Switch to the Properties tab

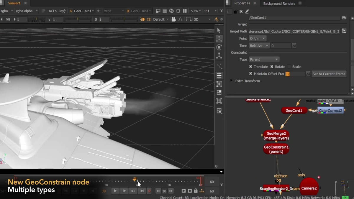pos(242,3)
